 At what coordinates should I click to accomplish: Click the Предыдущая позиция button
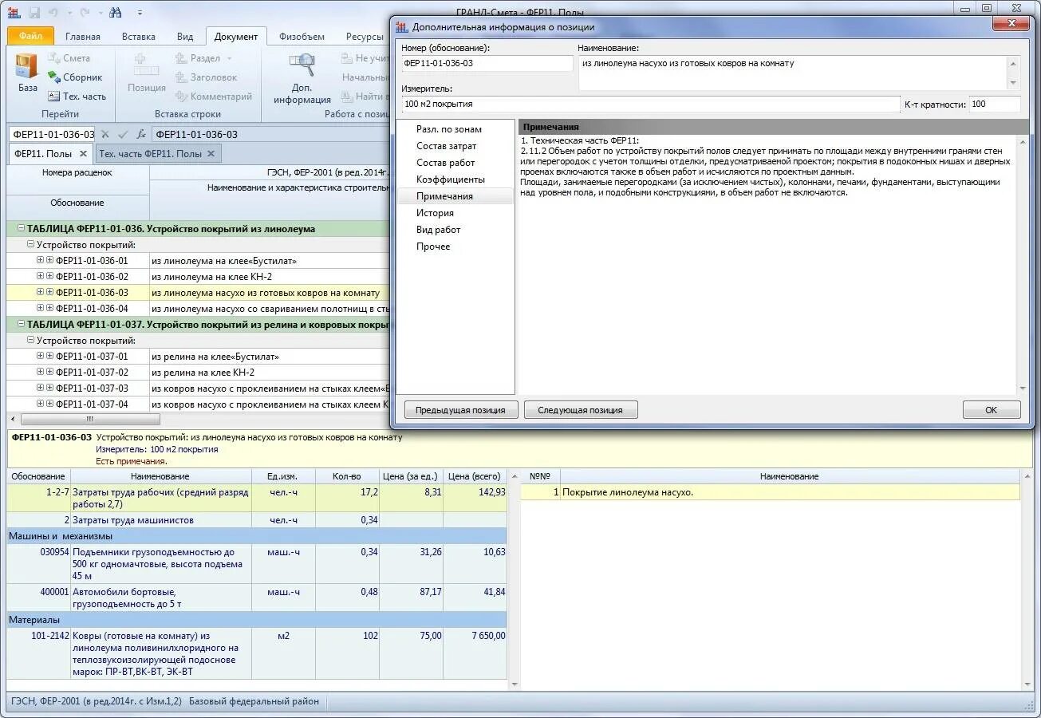click(x=461, y=410)
